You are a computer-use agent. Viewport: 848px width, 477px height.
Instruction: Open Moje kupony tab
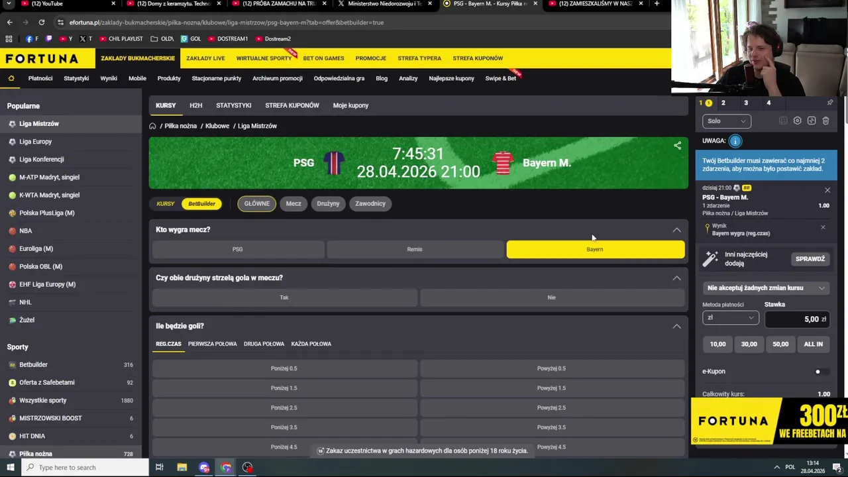[x=350, y=105]
